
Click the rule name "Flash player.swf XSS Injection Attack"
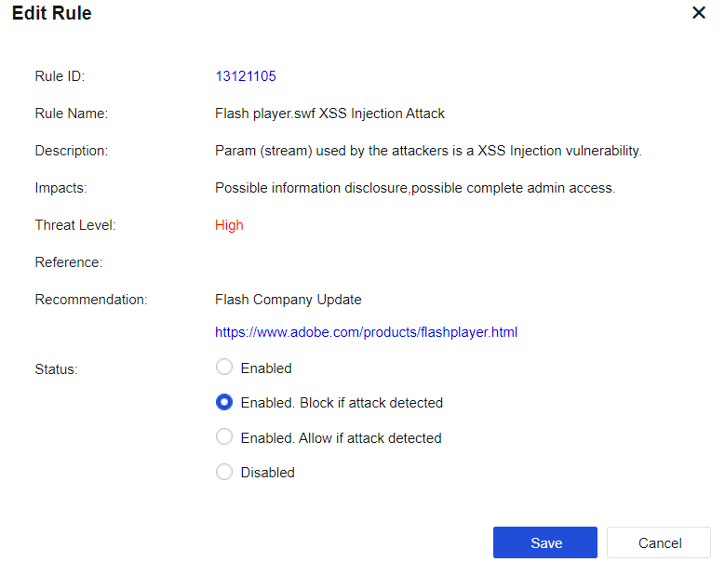coord(329,114)
